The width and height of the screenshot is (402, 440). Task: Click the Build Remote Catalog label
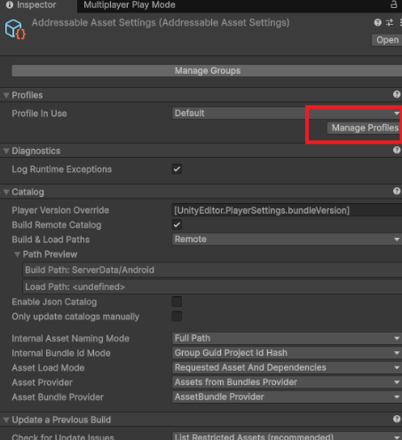point(57,225)
